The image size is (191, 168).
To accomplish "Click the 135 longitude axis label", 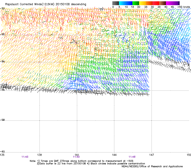I will point(2,155).
